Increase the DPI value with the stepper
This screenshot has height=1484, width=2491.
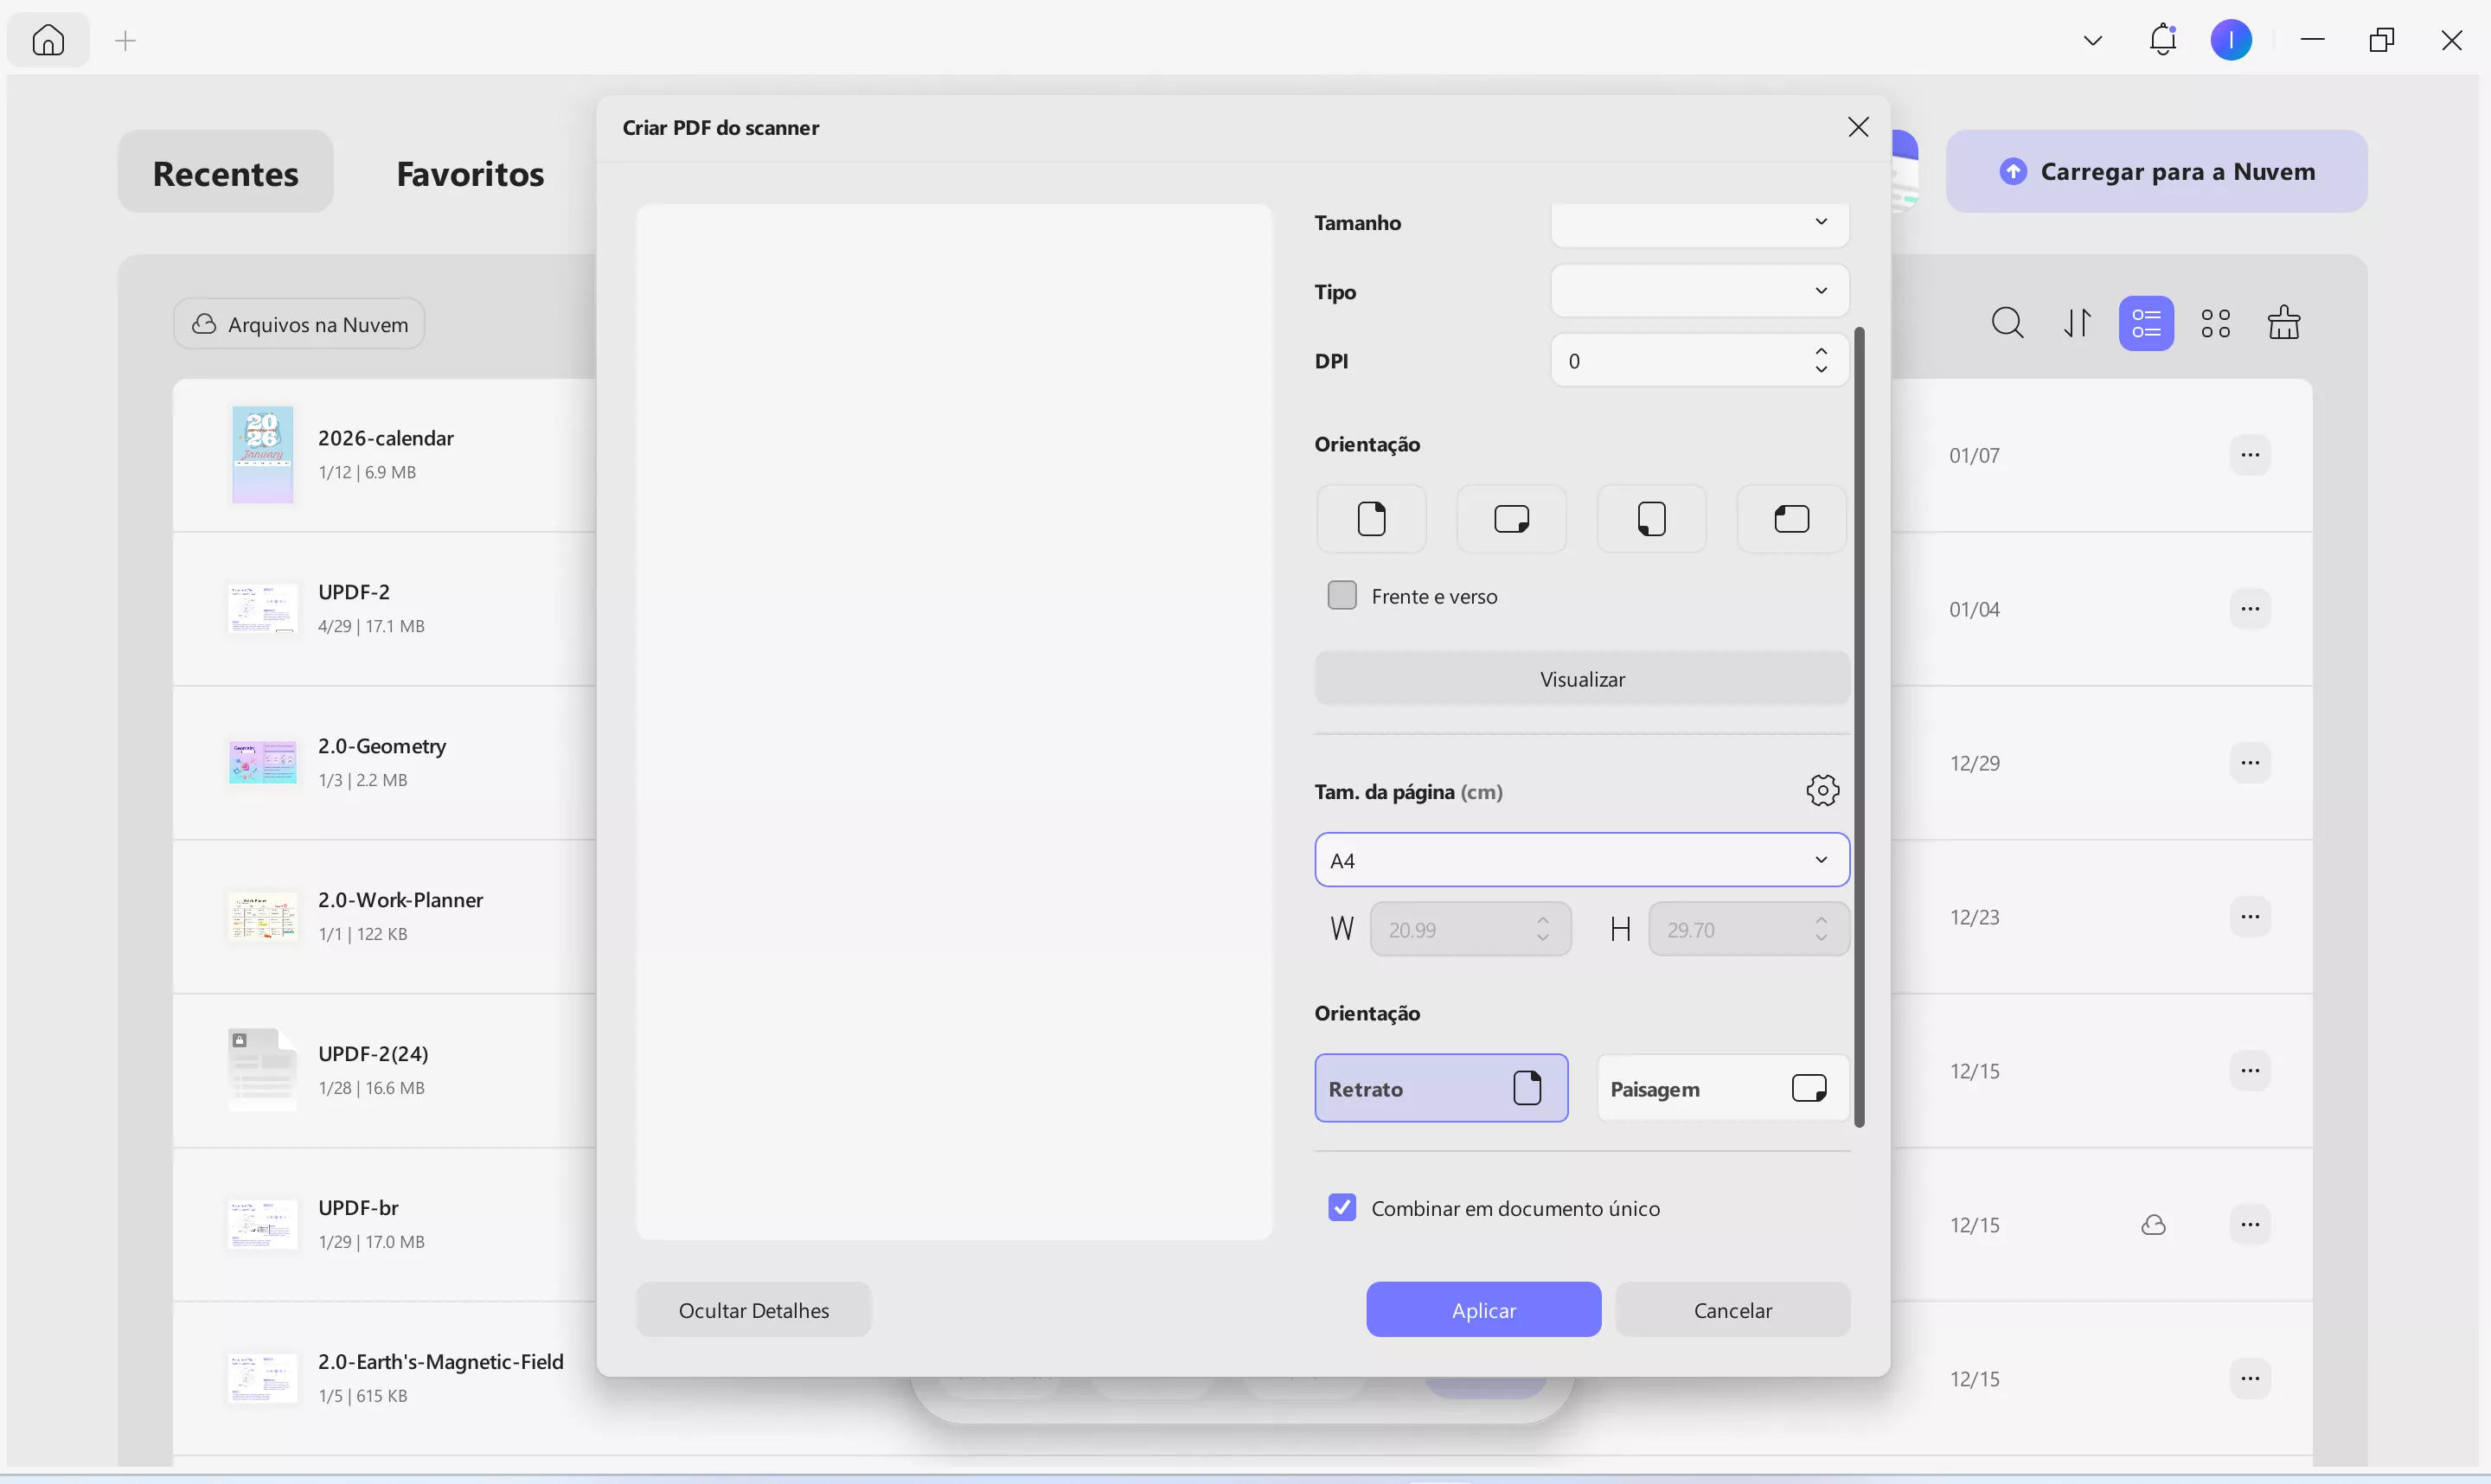click(1821, 352)
